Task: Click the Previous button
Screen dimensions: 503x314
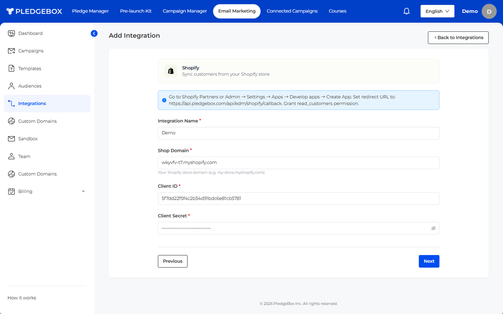Action: pos(173,261)
